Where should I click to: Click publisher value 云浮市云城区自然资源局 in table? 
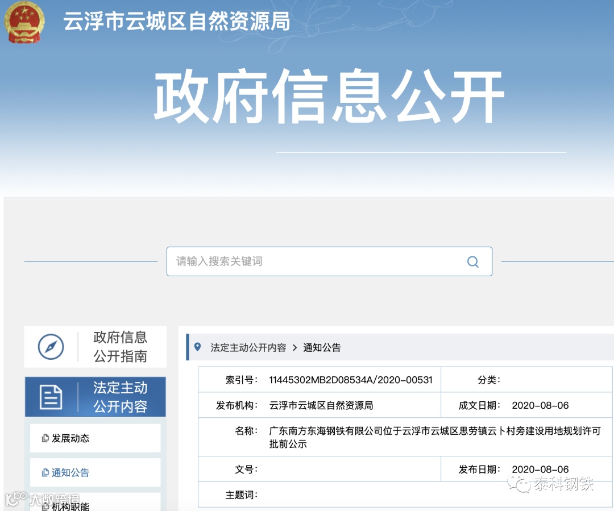pos(321,405)
